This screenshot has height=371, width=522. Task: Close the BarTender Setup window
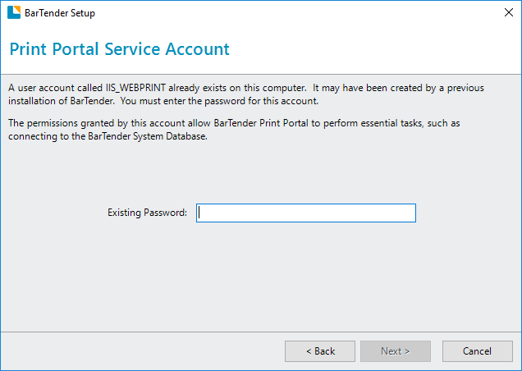[x=508, y=12]
